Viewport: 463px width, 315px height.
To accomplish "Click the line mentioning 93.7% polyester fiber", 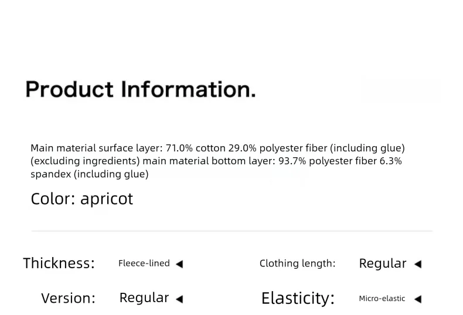I will [216, 161].
